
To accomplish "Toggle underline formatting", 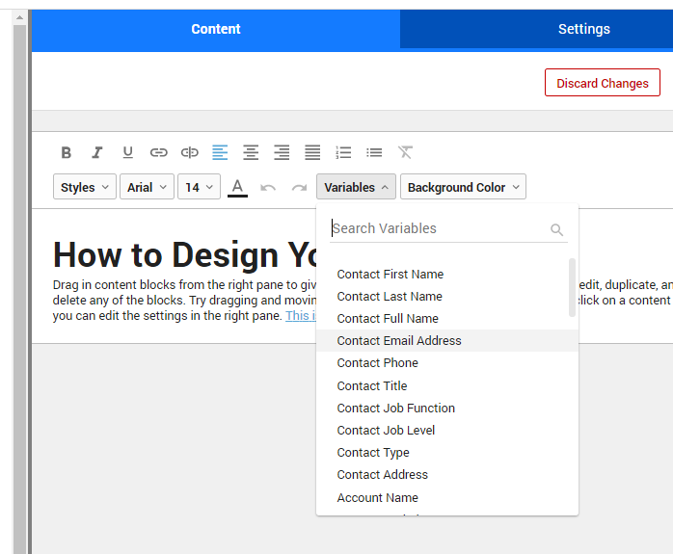I will click(128, 152).
